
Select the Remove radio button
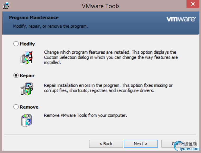(16, 107)
